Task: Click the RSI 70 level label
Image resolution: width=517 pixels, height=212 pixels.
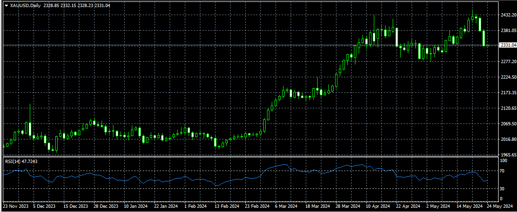Action: tap(503, 171)
